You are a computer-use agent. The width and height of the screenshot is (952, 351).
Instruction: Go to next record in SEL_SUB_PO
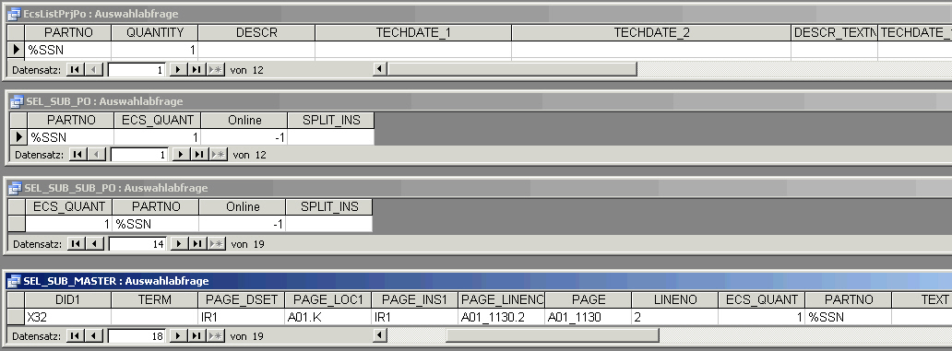(181, 155)
